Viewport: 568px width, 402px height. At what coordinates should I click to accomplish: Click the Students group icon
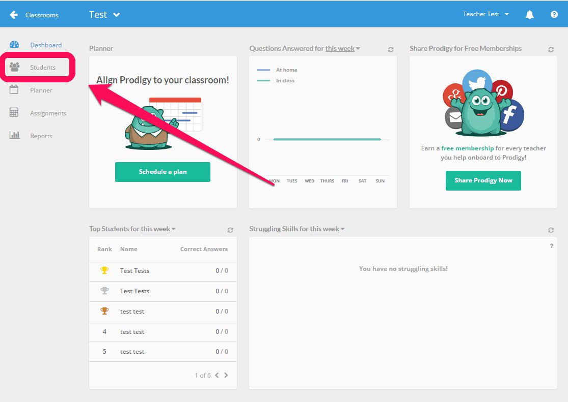14,67
